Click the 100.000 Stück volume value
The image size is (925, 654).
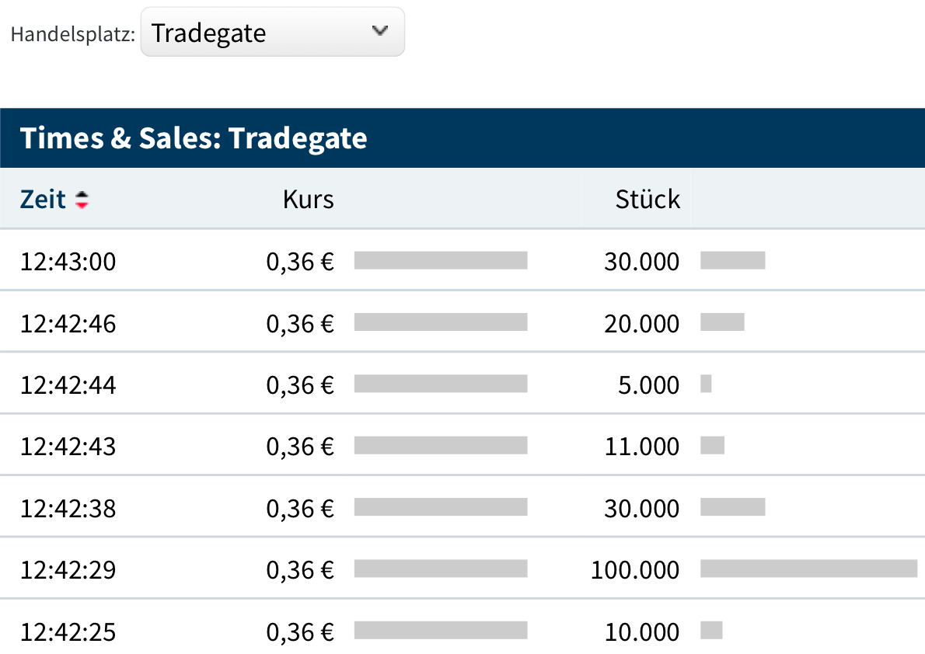(x=634, y=570)
